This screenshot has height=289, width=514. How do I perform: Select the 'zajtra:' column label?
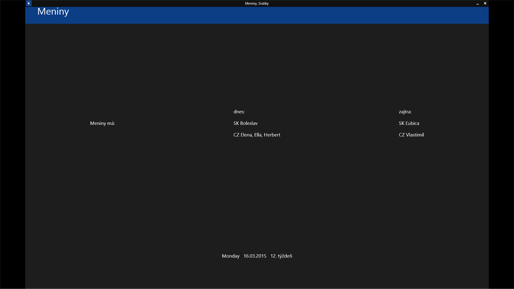pyautogui.click(x=405, y=112)
